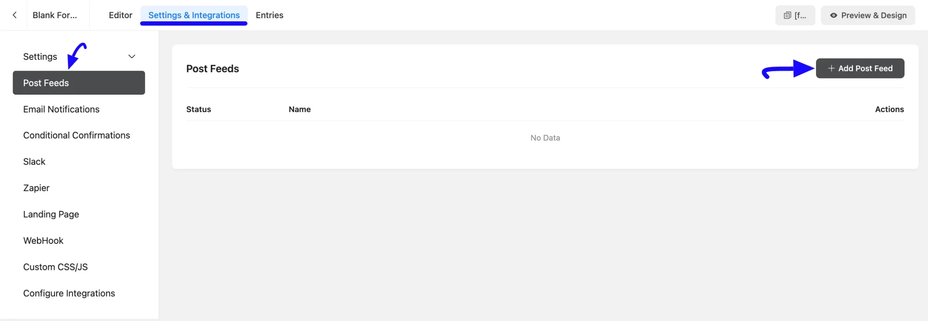
Task: Open the Editor tab
Action: point(120,15)
